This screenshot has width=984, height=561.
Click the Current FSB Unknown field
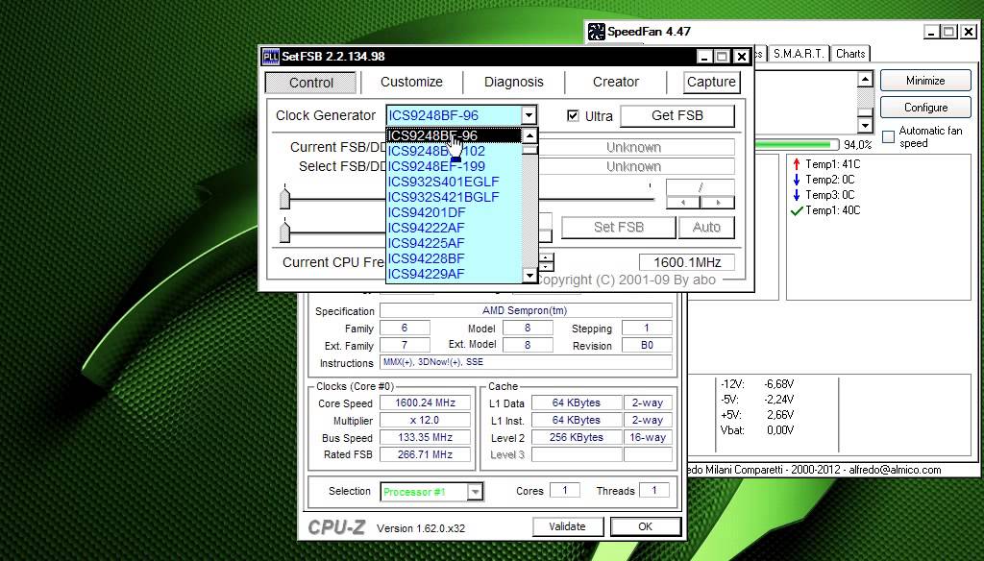tap(634, 148)
